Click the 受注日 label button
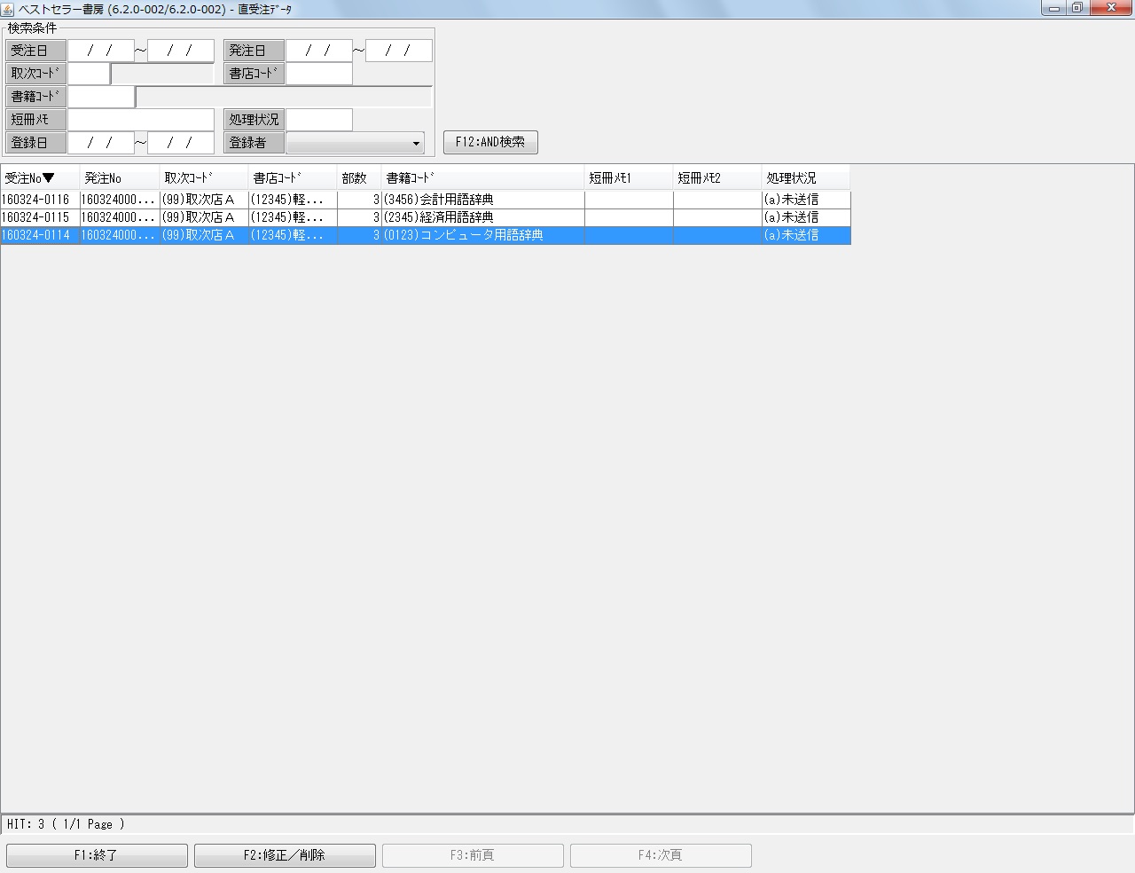This screenshot has height=873, width=1135. coord(35,50)
